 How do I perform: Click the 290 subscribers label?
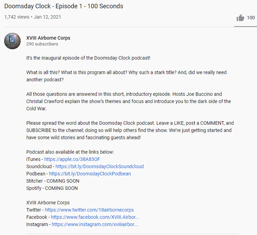click(42, 44)
